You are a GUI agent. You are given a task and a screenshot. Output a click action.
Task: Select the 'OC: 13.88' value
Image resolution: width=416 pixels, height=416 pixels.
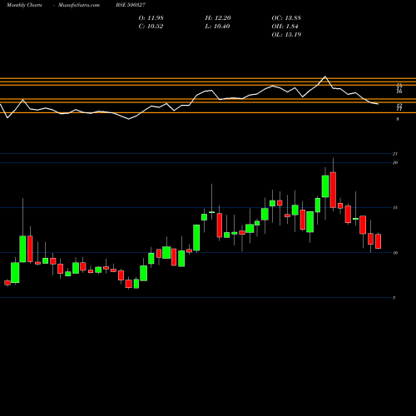point(286,18)
